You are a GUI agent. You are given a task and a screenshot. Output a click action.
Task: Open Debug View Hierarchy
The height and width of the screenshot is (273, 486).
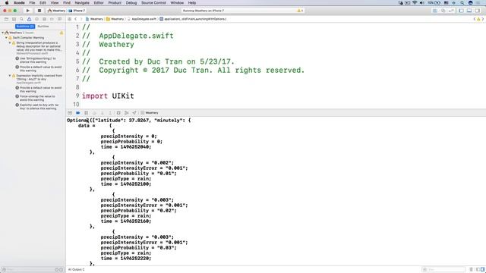[118, 113]
